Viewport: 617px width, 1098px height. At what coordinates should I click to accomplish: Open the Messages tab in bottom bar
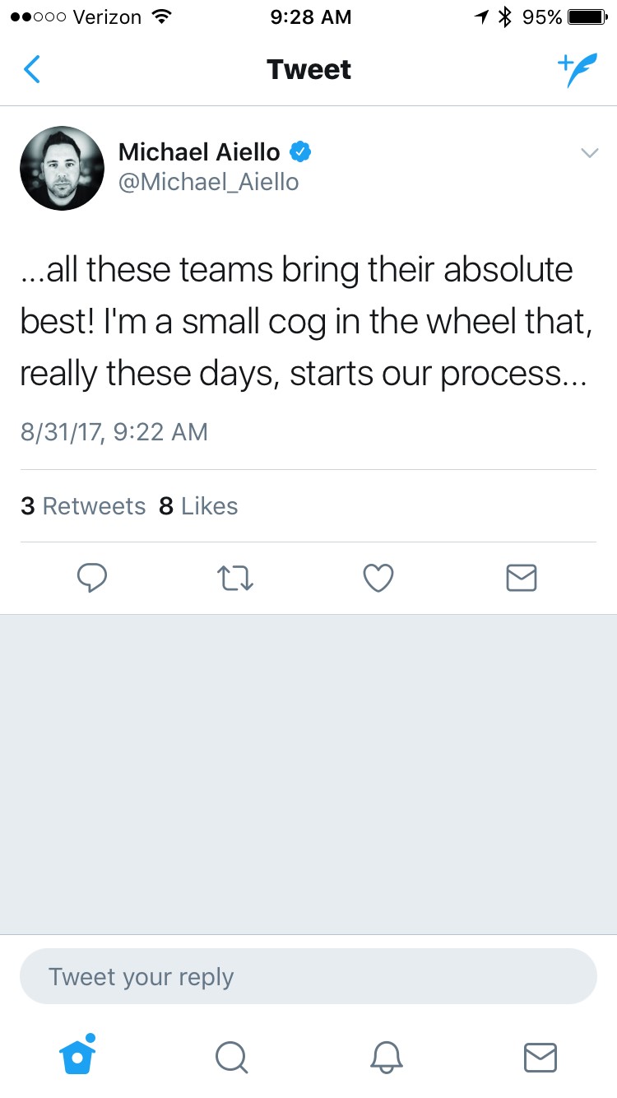pos(540,1057)
